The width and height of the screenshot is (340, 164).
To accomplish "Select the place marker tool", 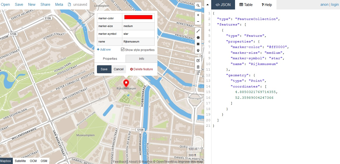I will [198, 50].
